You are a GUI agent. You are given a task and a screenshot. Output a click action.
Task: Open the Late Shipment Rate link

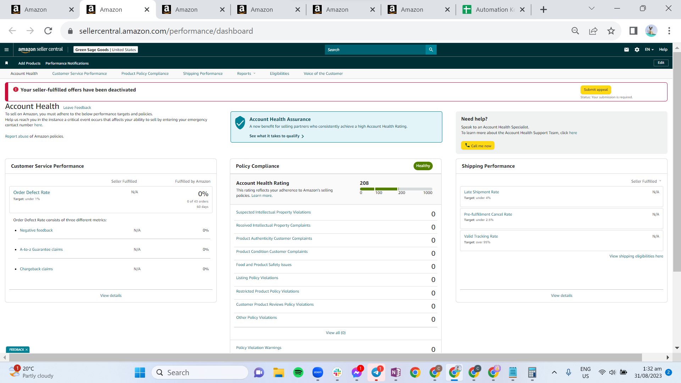(481, 192)
